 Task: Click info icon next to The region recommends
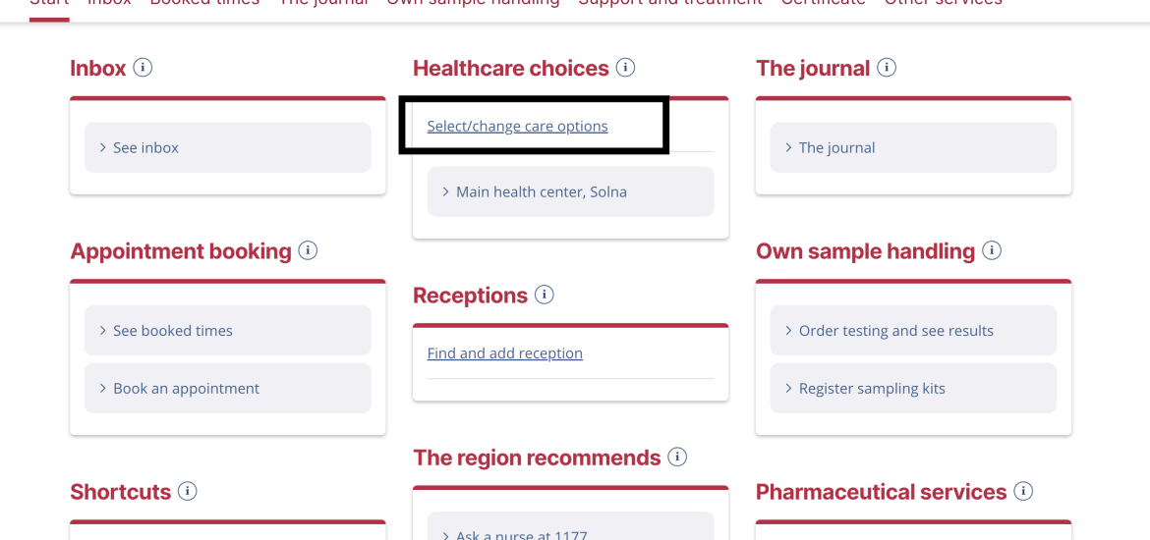pyautogui.click(x=677, y=458)
